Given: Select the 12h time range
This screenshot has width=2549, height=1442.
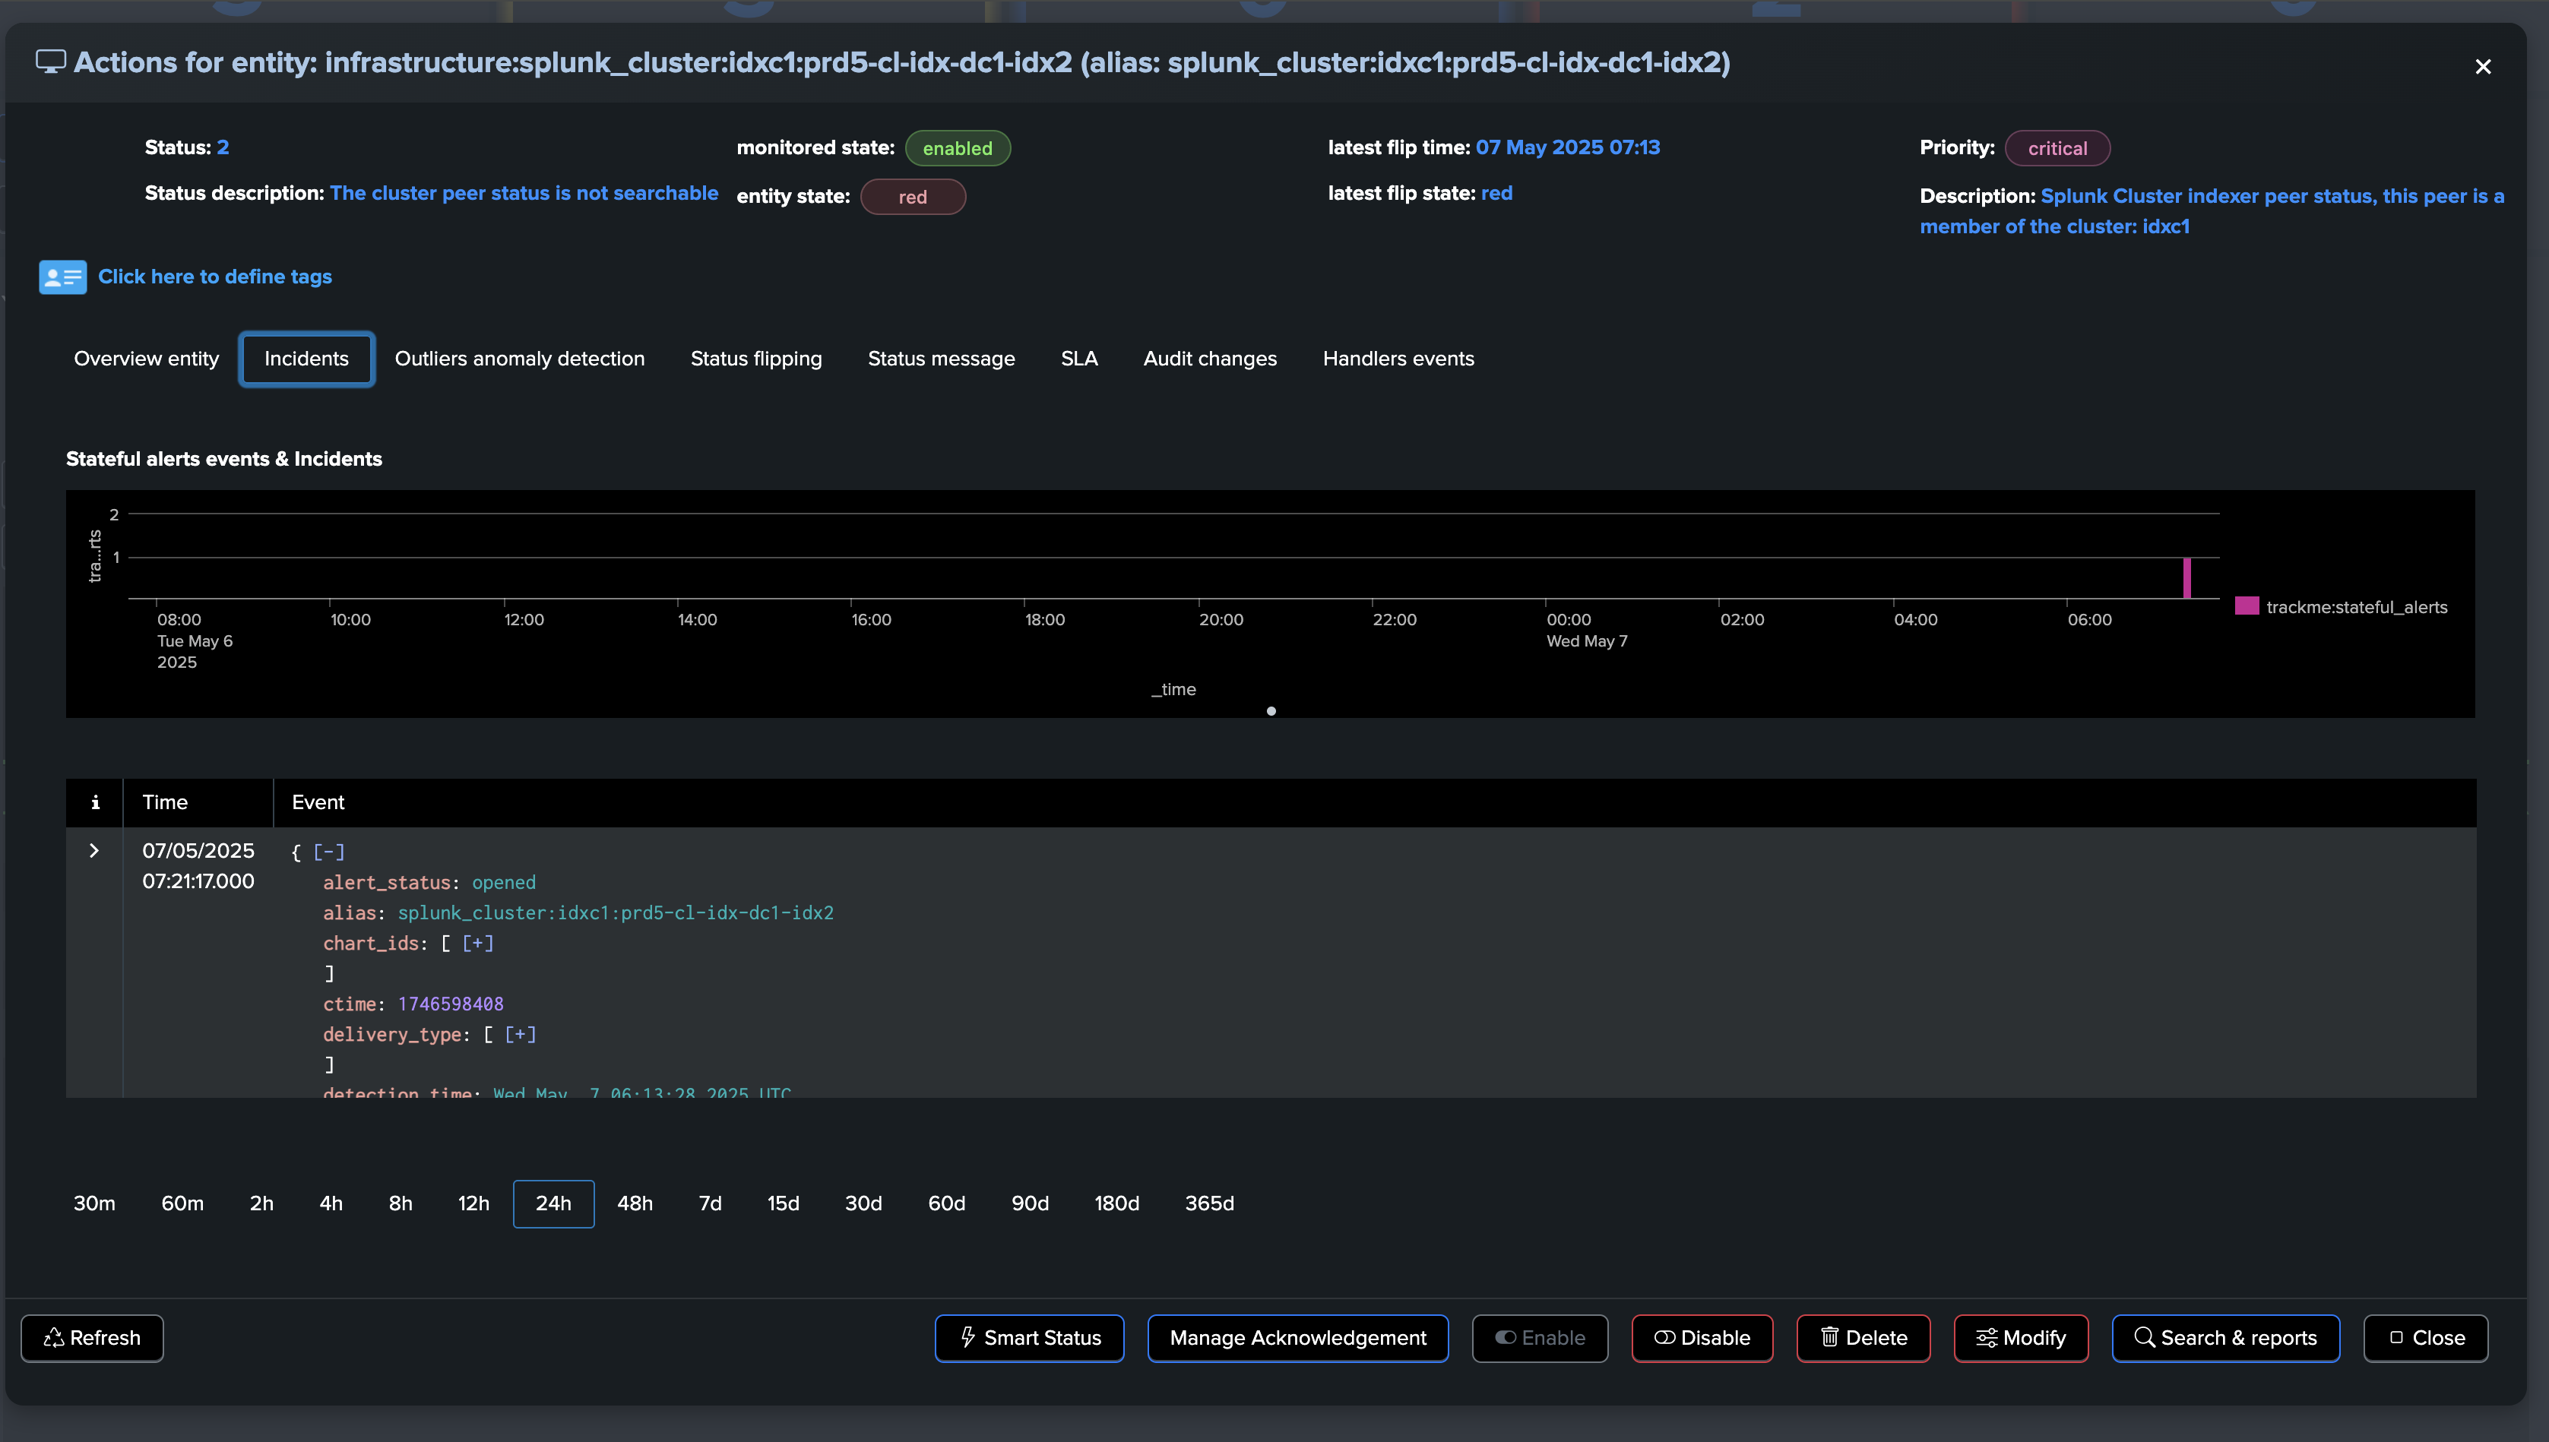Looking at the screenshot, I should [x=473, y=1203].
